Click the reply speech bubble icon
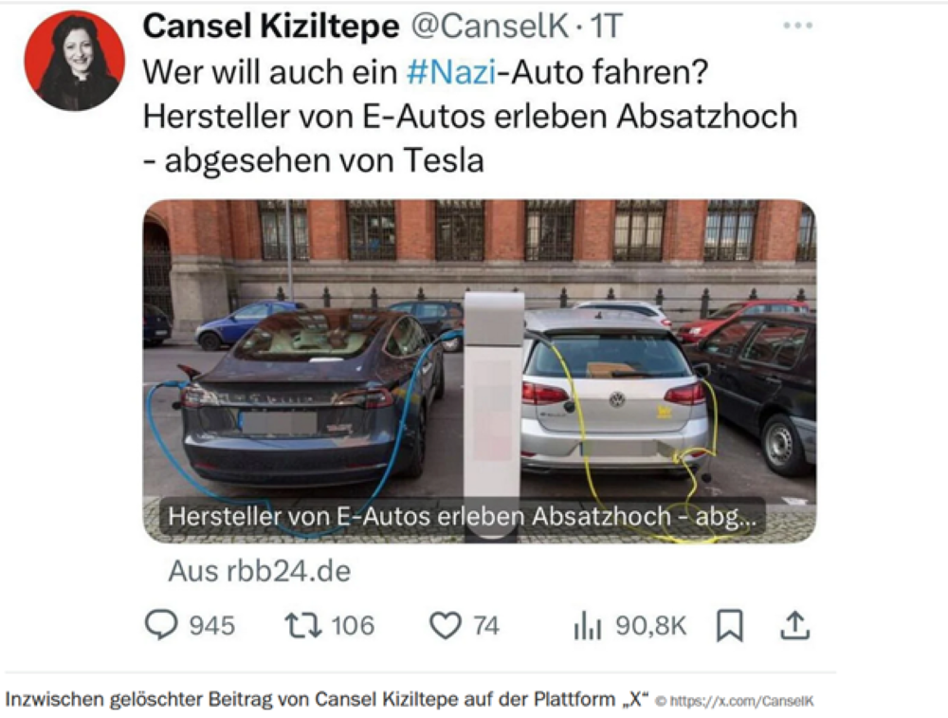Screen dimensions: 948x718 [x=161, y=625]
